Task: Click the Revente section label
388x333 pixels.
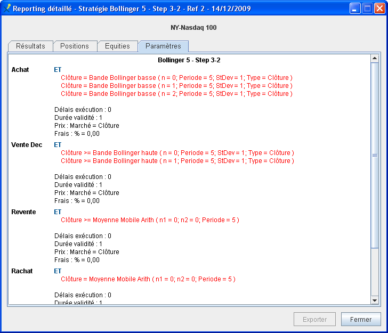Action: pos(23,212)
